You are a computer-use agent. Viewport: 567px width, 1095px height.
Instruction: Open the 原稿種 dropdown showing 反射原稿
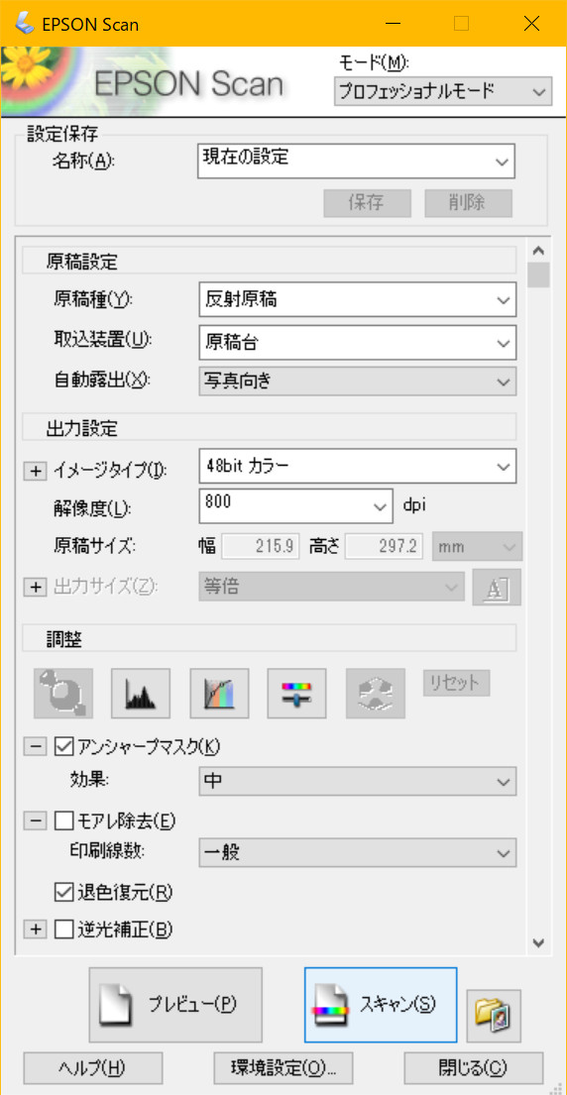(358, 300)
